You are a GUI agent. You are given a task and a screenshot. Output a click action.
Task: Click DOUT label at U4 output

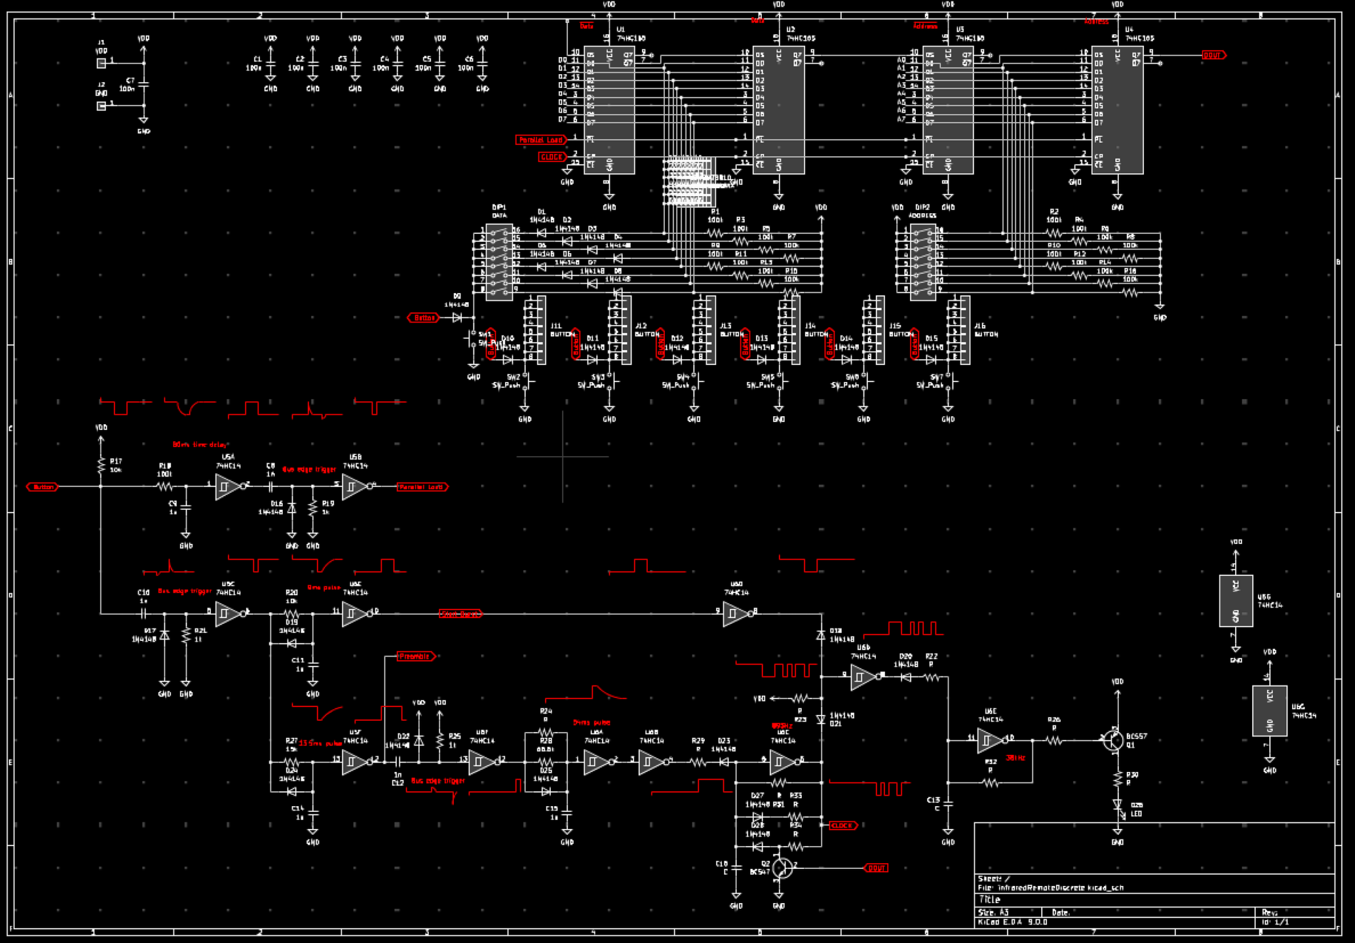coord(1214,55)
